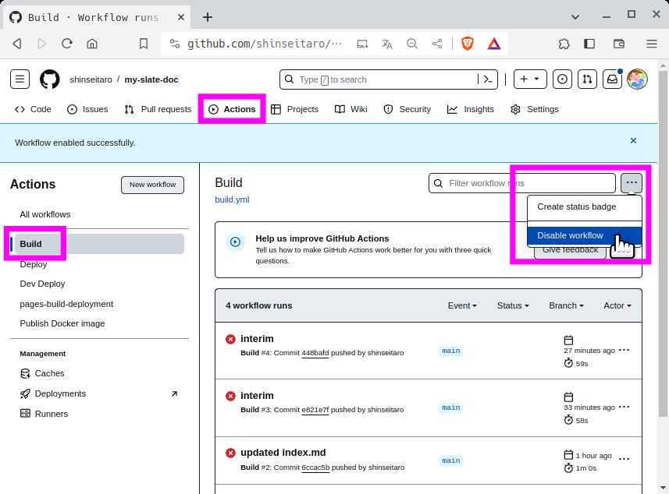Go to the browser home page
This screenshot has width=669, height=494.
(92, 44)
